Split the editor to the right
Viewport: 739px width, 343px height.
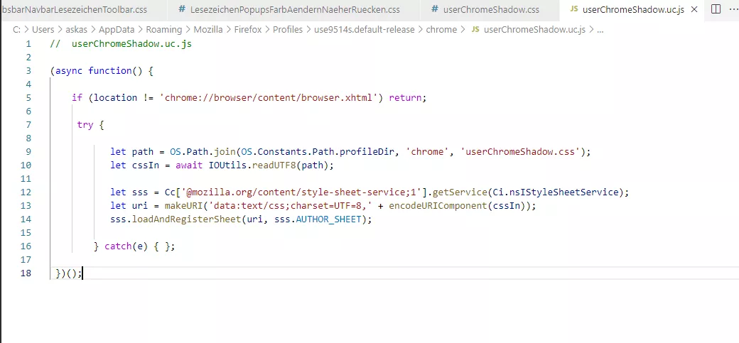[716, 9]
